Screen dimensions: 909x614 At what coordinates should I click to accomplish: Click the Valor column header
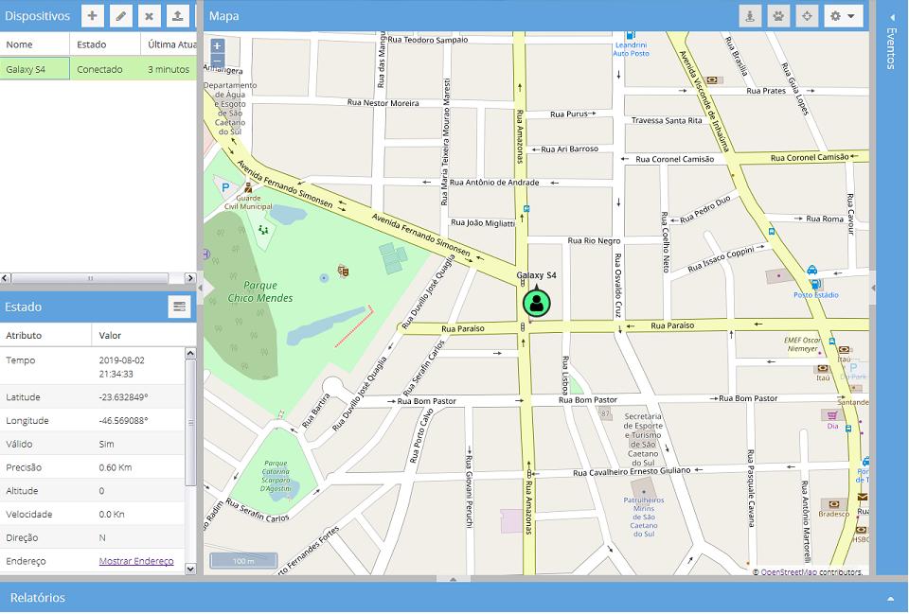click(x=144, y=335)
